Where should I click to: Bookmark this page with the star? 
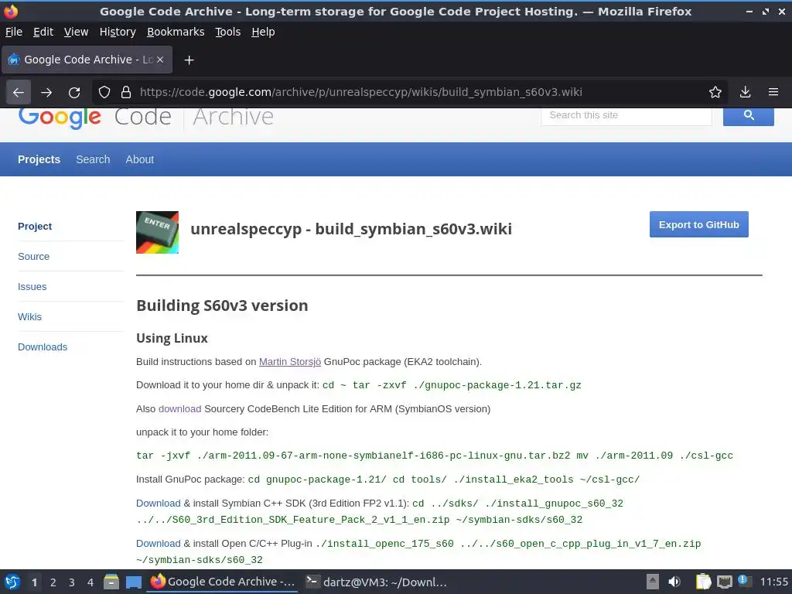[715, 92]
